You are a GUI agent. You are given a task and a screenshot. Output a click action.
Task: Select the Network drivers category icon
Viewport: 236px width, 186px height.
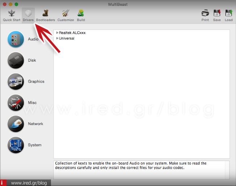click(x=16, y=124)
